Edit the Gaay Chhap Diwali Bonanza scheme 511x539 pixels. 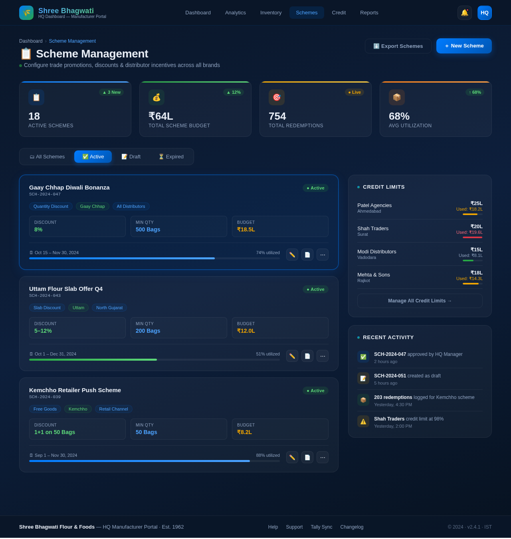click(292, 255)
